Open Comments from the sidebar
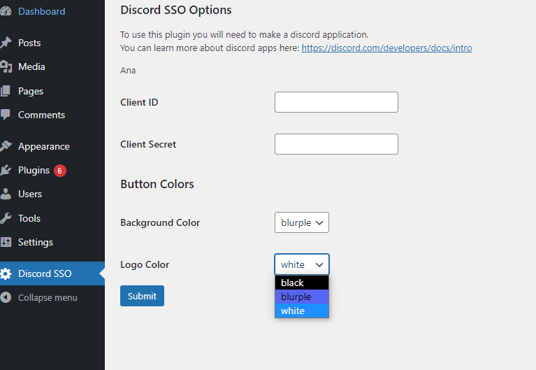536x370 pixels. [x=41, y=115]
